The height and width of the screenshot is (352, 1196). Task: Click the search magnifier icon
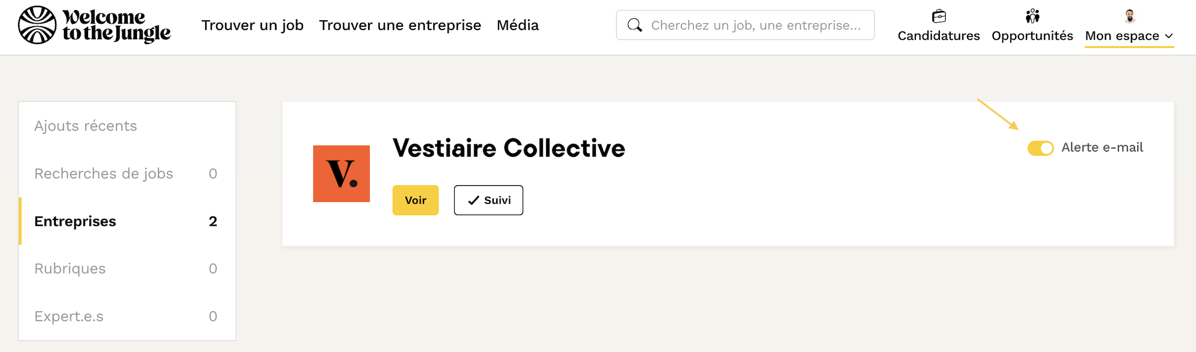635,25
